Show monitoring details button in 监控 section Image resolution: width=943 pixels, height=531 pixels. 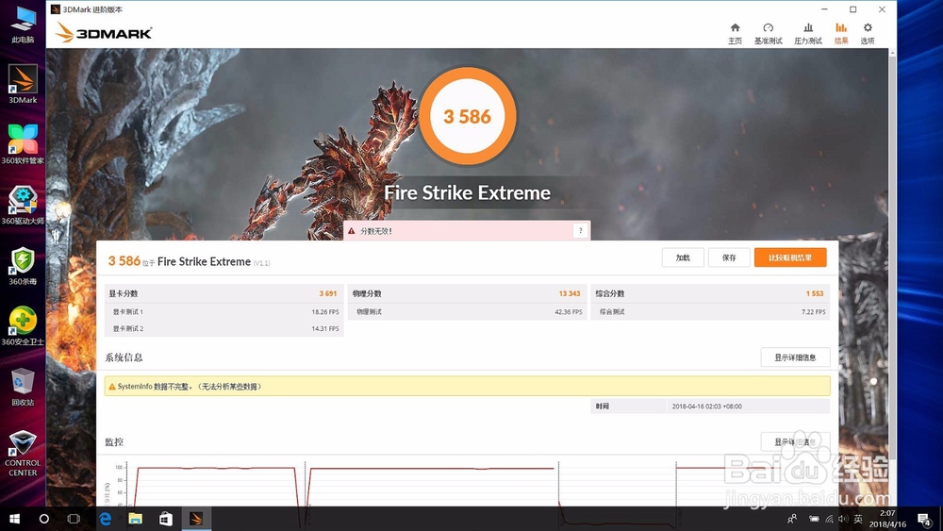coord(795,442)
